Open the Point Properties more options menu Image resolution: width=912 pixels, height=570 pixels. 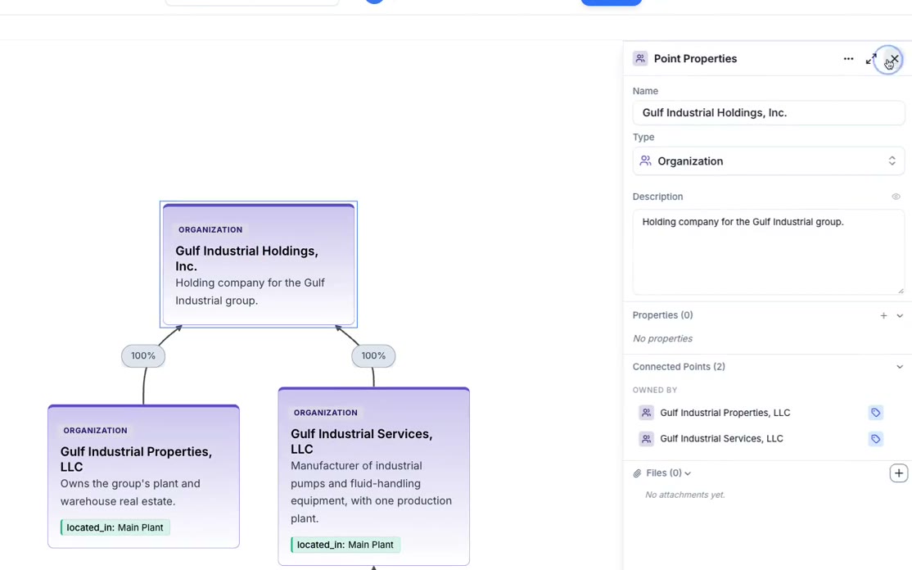(848, 59)
